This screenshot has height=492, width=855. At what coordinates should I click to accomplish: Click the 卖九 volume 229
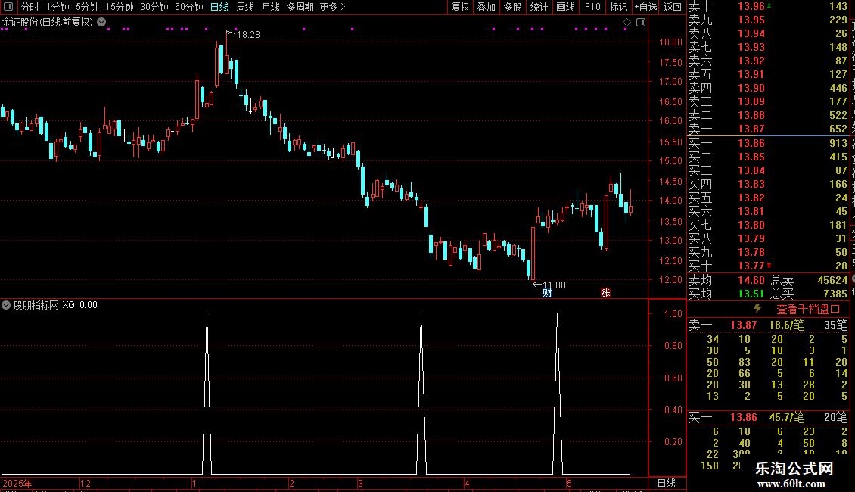tap(838, 20)
